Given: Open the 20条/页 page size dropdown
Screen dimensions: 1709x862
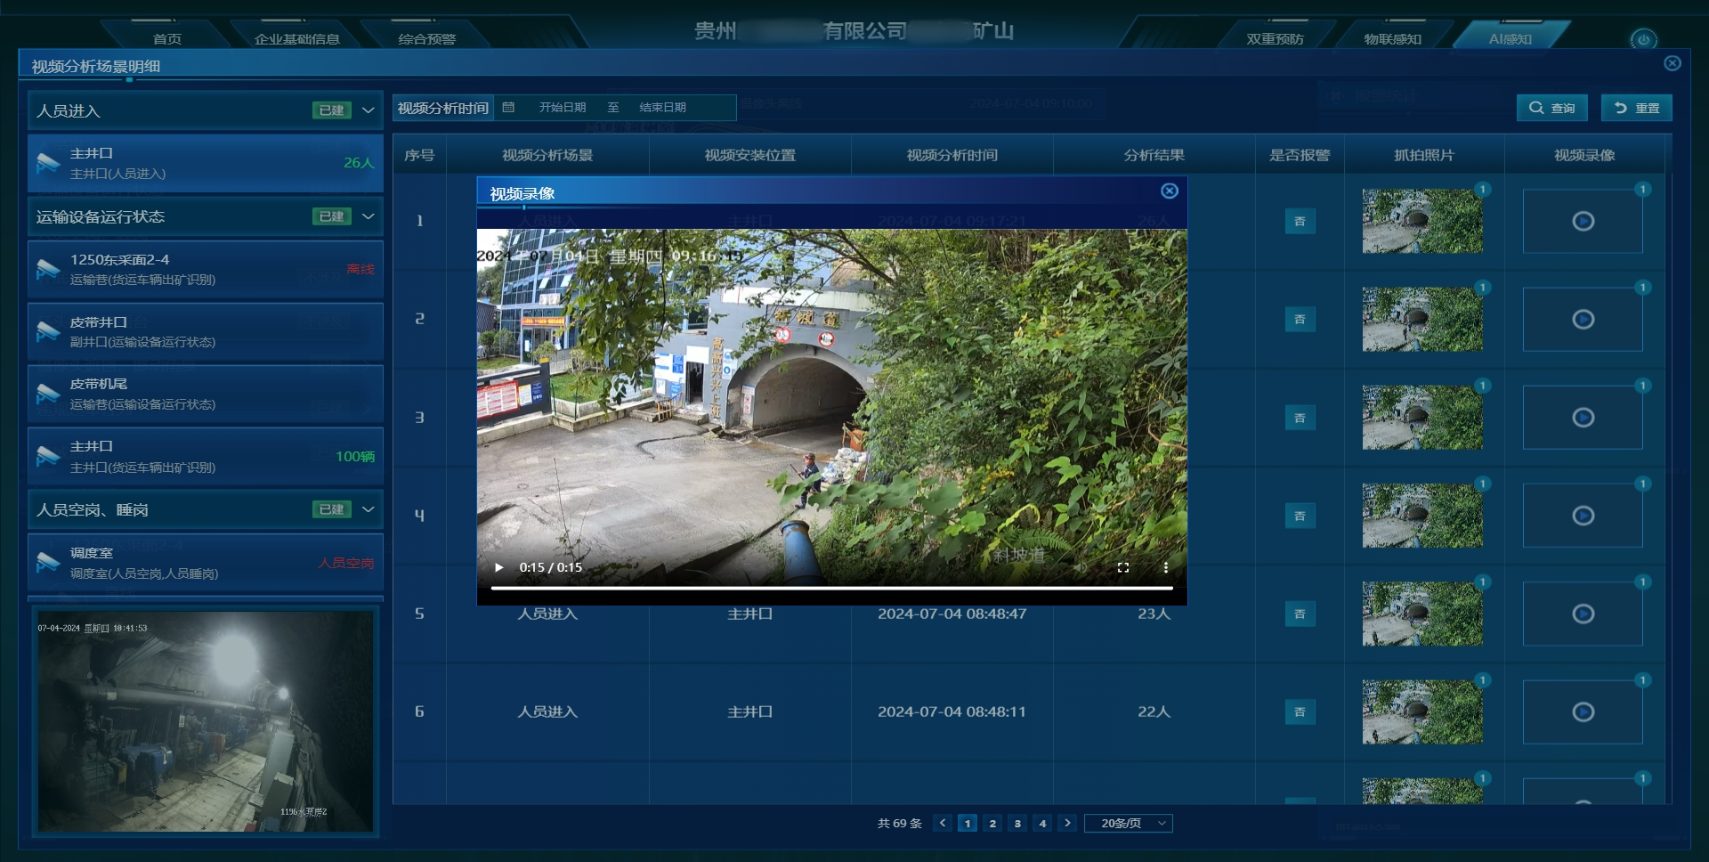Looking at the screenshot, I should pyautogui.click(x=1129, y=823).
